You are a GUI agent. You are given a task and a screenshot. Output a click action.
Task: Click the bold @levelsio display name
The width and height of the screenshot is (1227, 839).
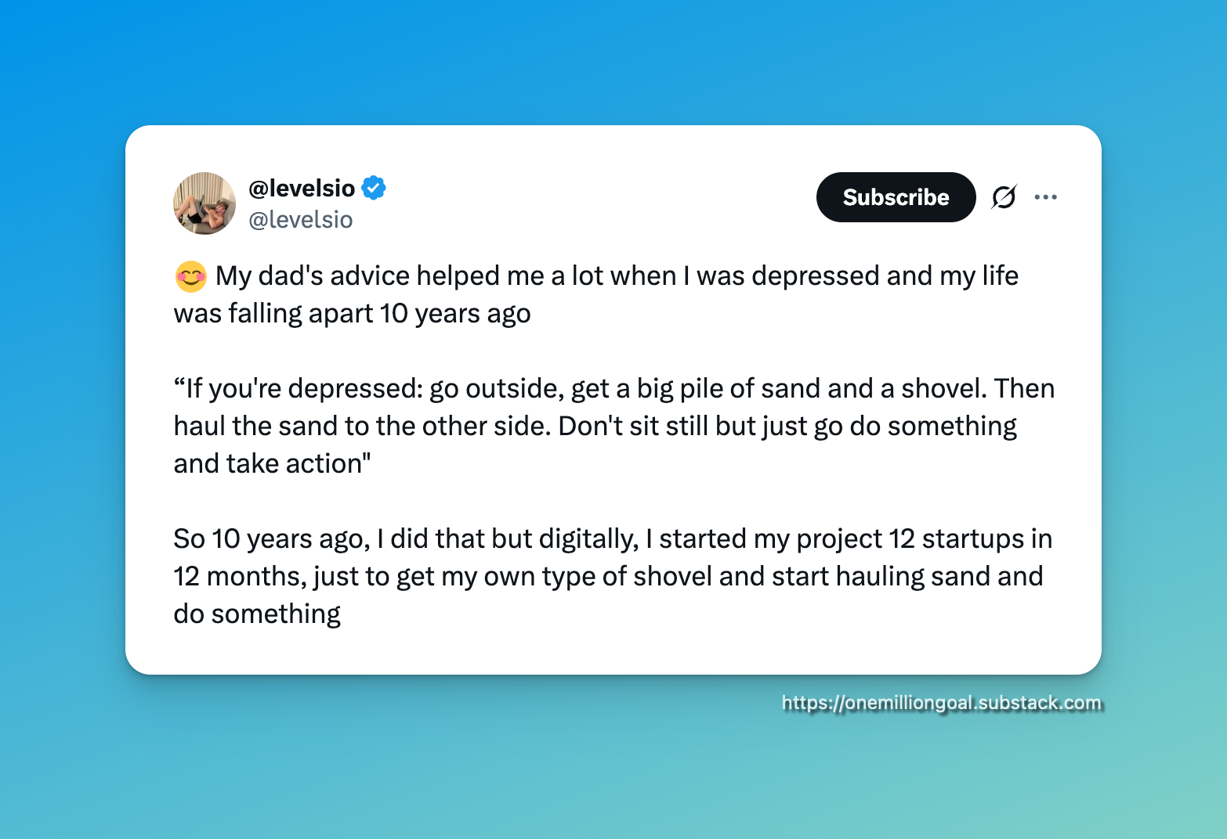(302, 188)
